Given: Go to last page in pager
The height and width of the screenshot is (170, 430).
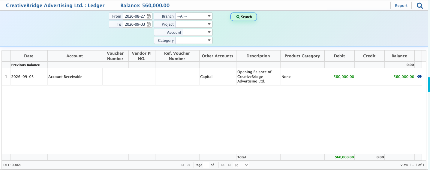Looking at the screenshot, I should (230, 165).
